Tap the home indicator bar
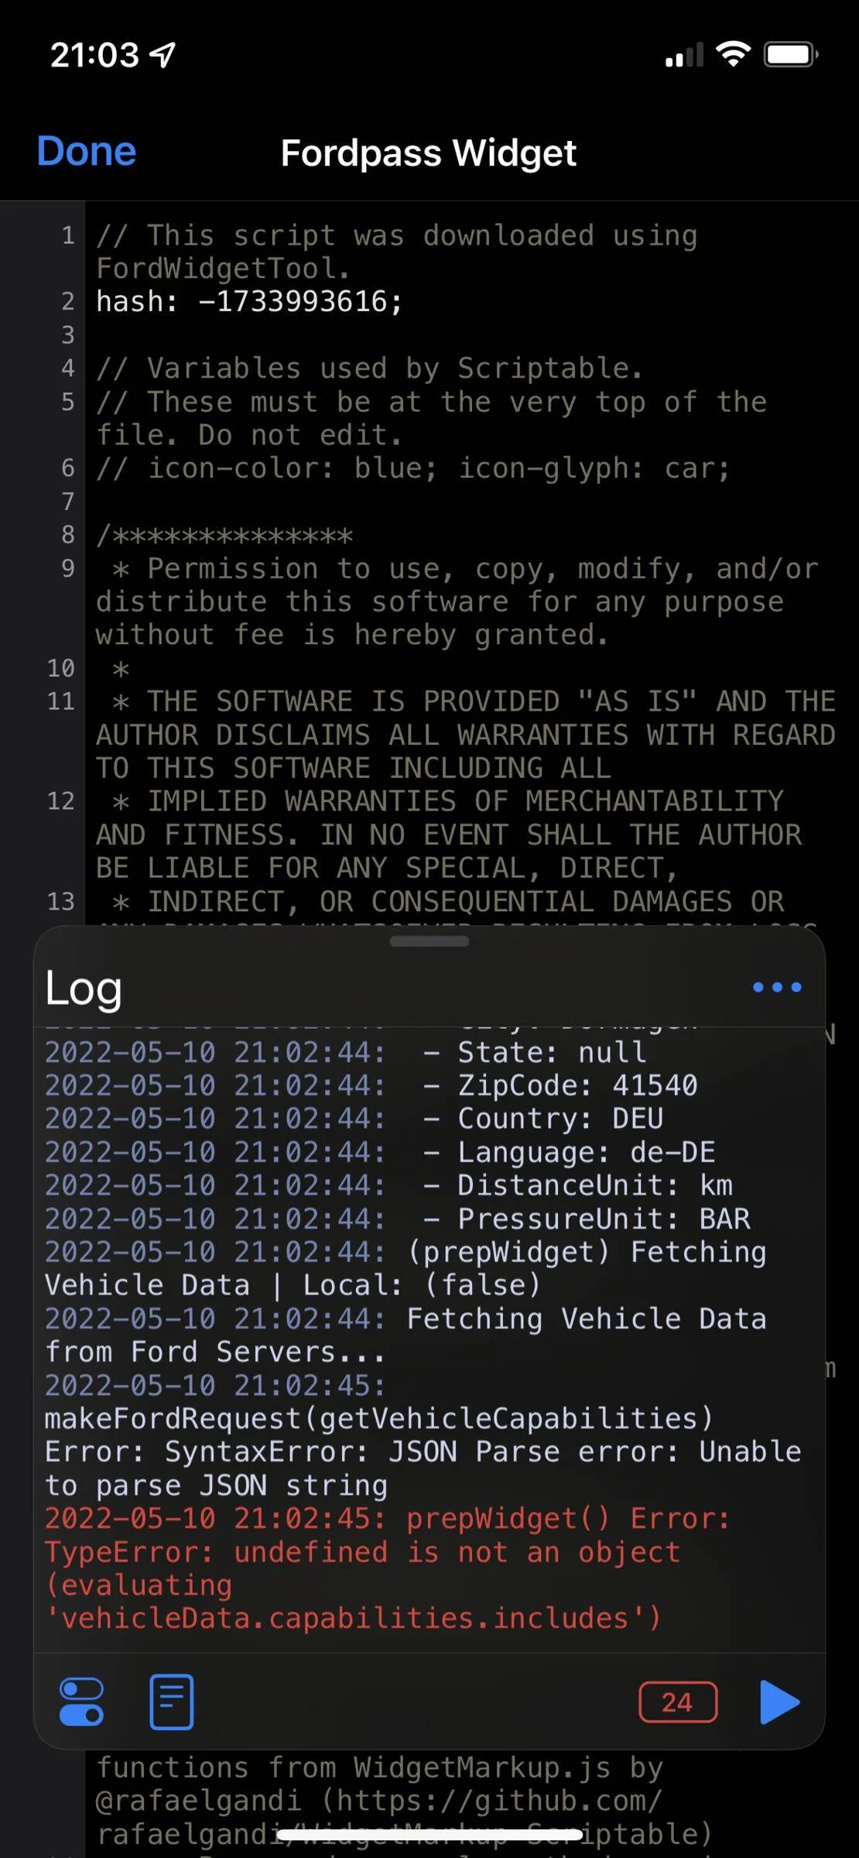This screenshot has height=1858, width=859. coord(429,1834)
